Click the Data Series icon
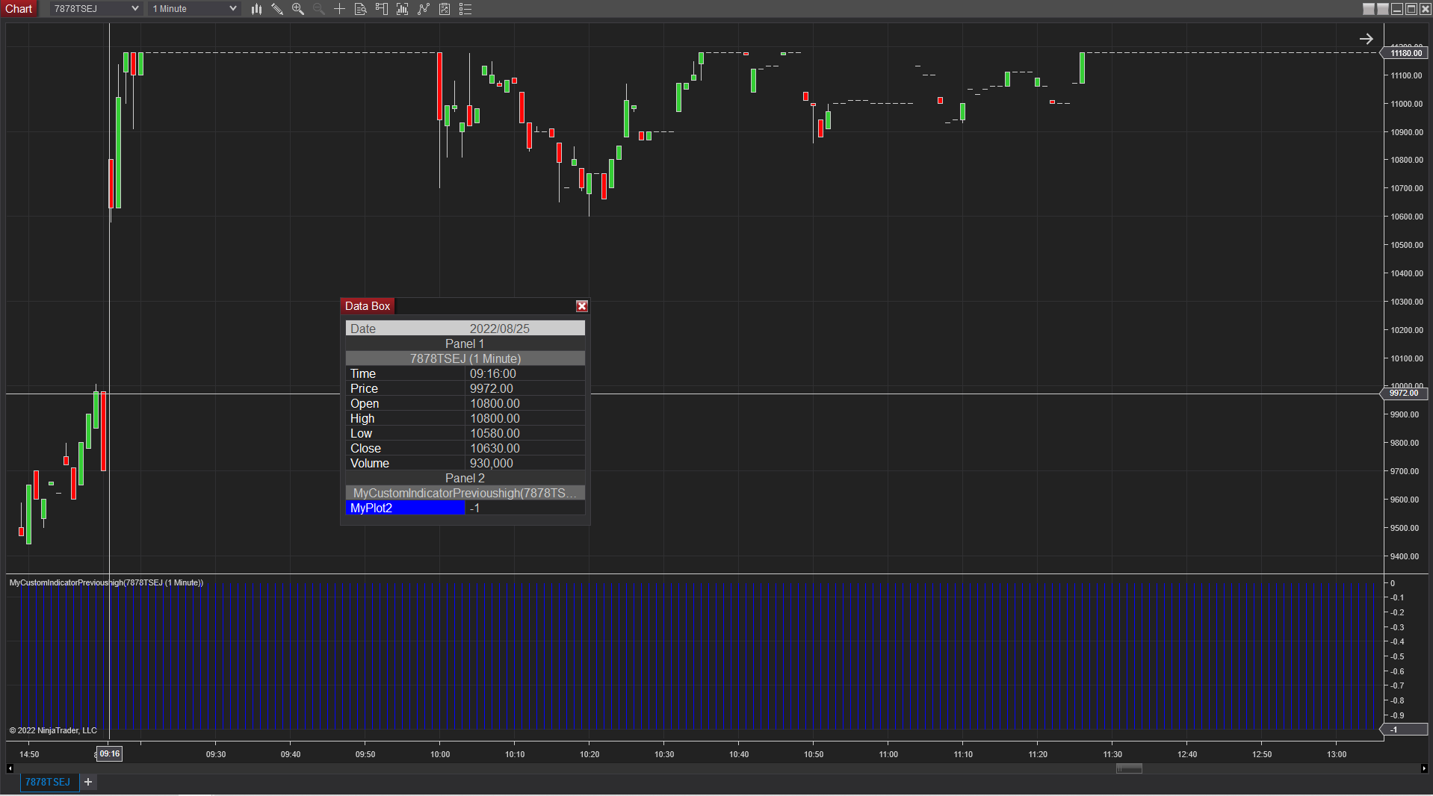The image size is (1433, 796). pos(403,9)
